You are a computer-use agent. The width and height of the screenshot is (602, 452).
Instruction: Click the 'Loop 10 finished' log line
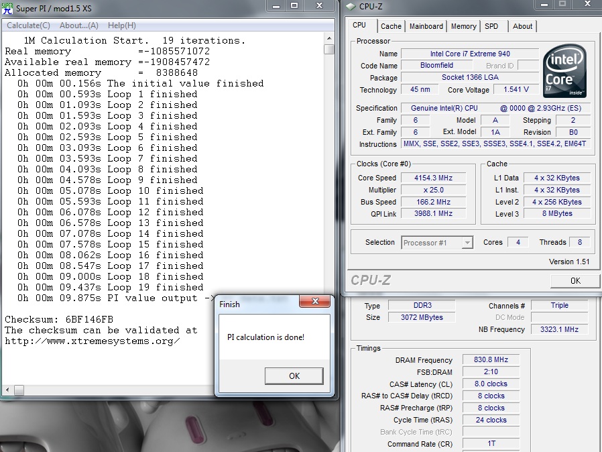(111, 190)
